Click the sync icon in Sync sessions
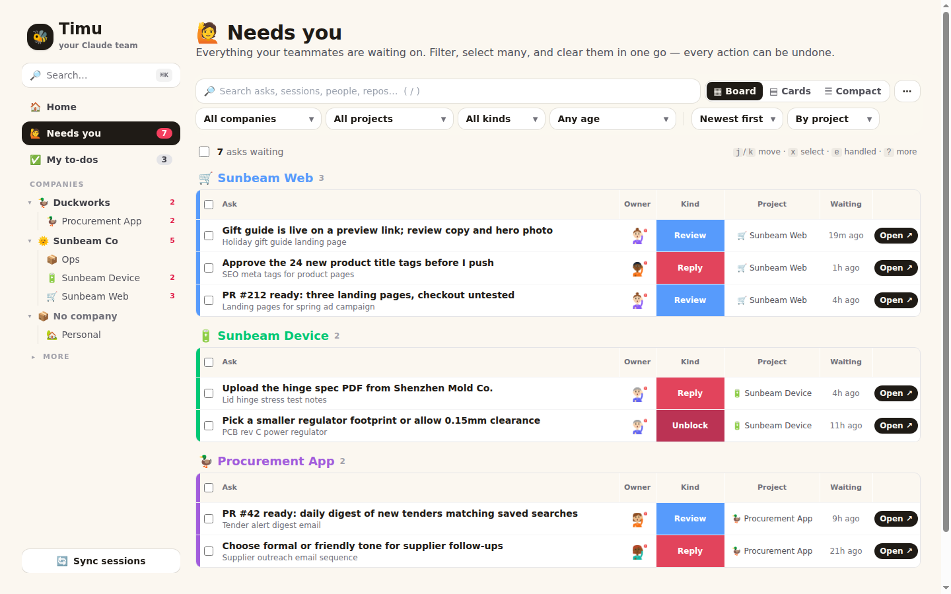The height and width of the screenshot is (594, 951). 62,561
